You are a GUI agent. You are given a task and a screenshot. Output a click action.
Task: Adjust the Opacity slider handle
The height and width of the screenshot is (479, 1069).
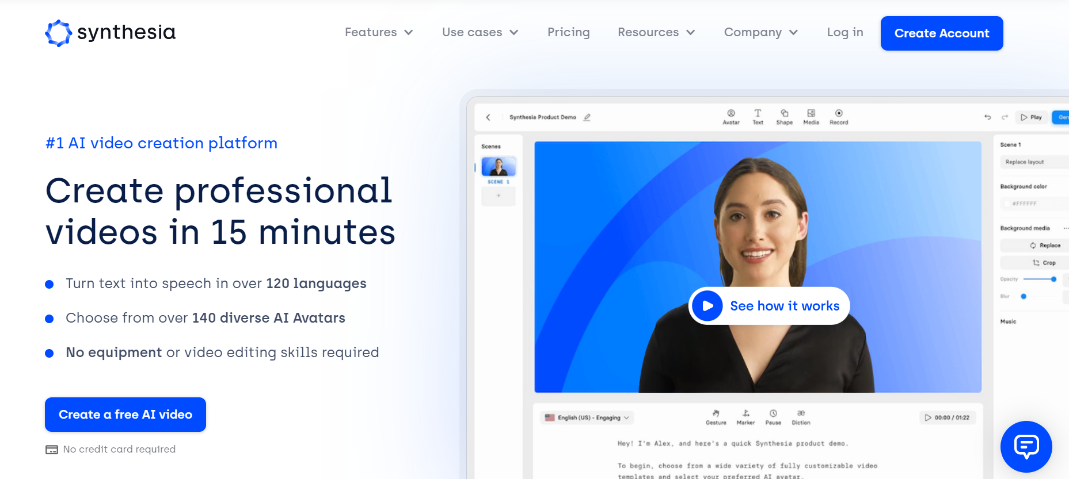tap(1053, 279)
